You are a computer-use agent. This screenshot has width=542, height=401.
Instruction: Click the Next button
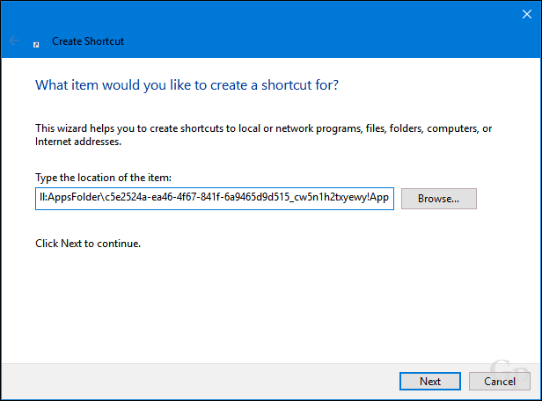(430, 382)
